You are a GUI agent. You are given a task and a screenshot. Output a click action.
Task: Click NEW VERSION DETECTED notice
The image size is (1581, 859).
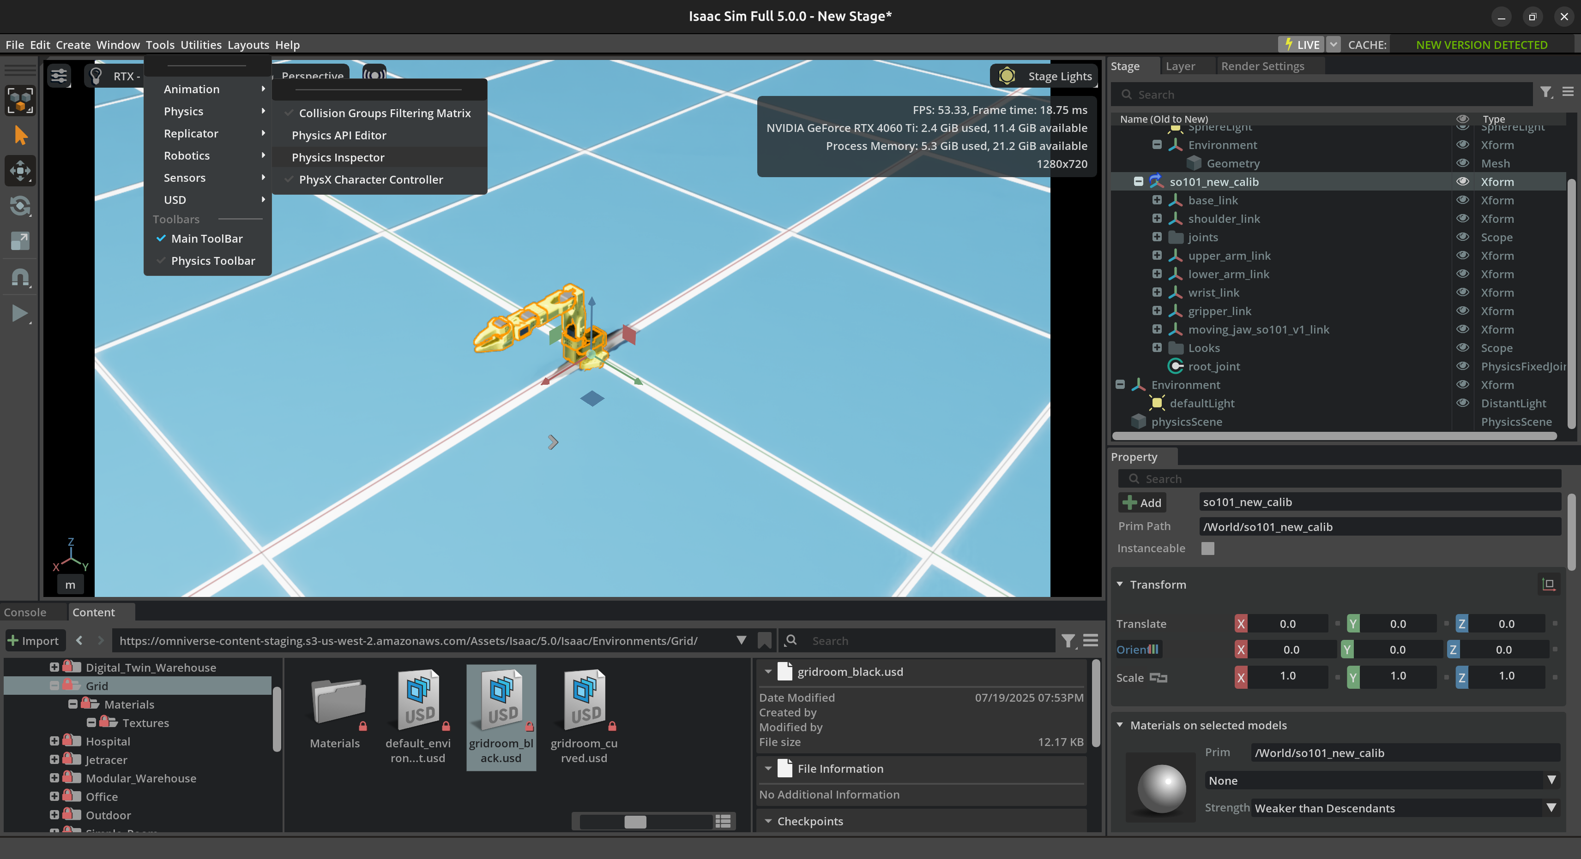(x=1482, y=45)
